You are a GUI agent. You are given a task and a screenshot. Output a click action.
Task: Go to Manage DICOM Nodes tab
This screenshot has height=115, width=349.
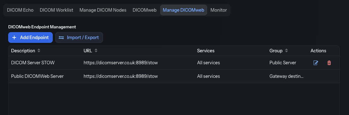(103, 10)
